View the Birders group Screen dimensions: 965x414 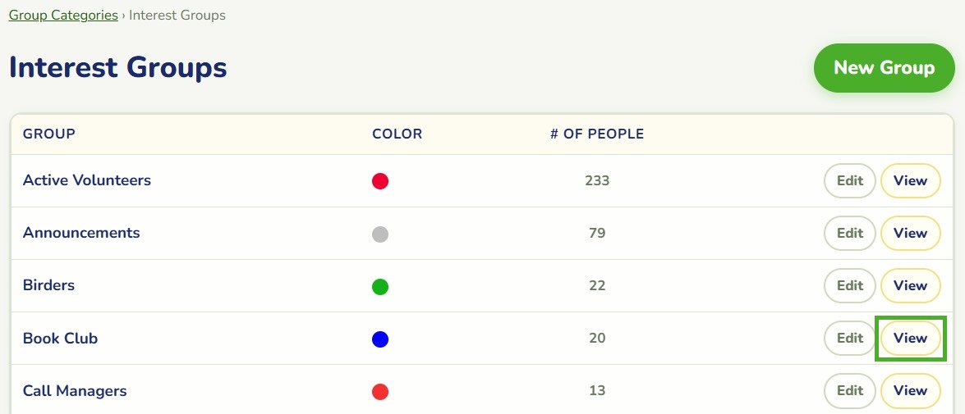tap(910, 285)
